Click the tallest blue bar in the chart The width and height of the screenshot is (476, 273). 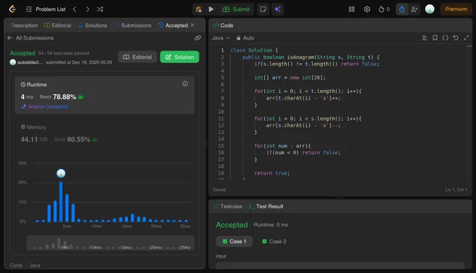coord(61,202)
